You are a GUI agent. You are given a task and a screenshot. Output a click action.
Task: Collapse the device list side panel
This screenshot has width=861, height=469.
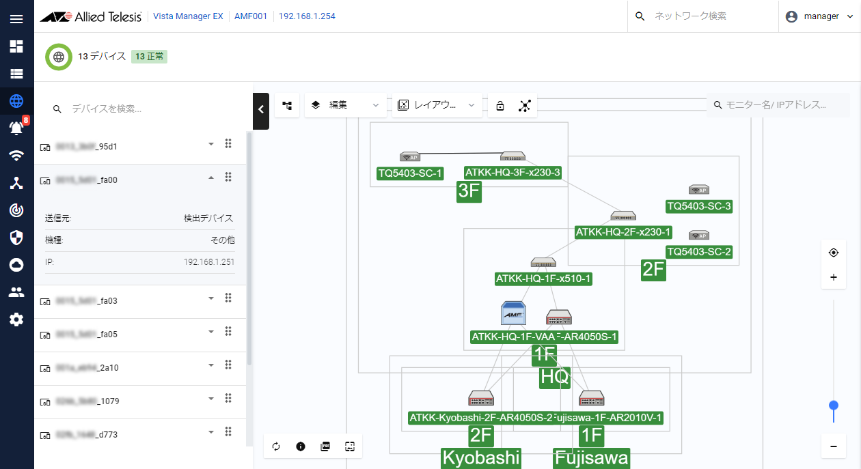click(x=261, y=109)
